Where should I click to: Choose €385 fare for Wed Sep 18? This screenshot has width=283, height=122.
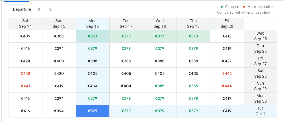pyautogui.click(x=160, y=86)
